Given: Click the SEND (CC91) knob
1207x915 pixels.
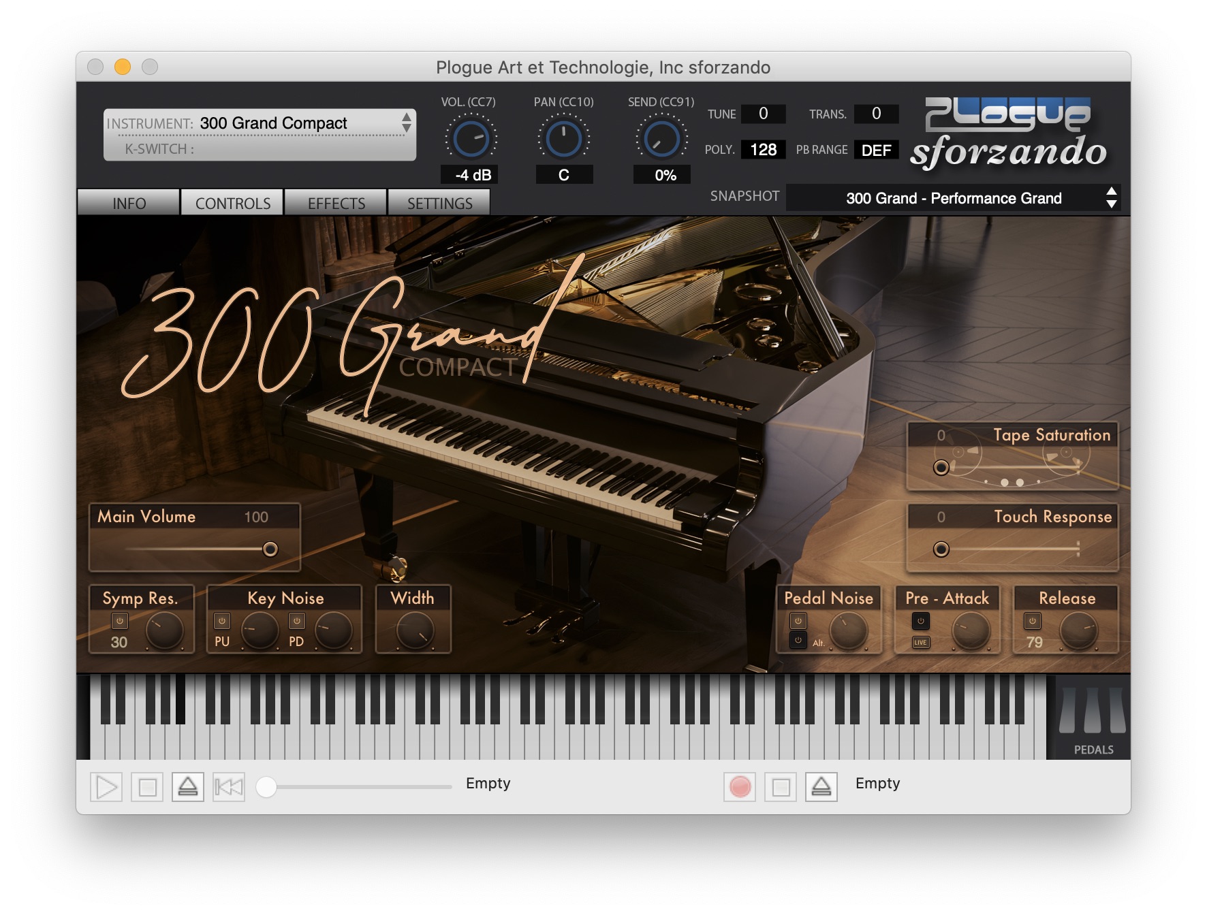Looking at the screenshot, I should (x=661, y=139).
